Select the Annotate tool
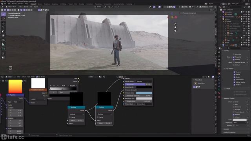 [3, 40]
